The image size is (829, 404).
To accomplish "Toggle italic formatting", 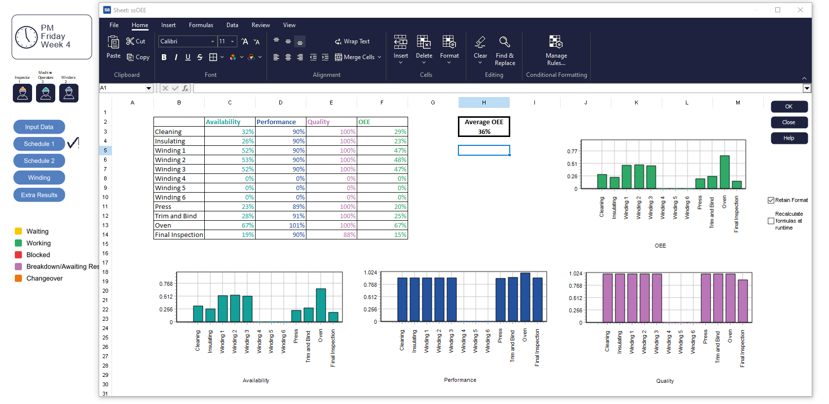I will point(176,57).
